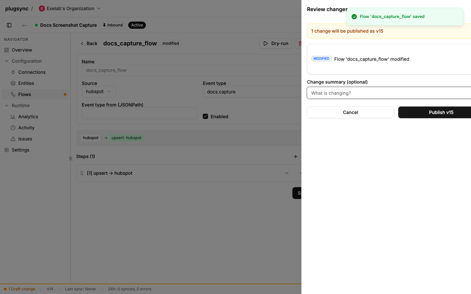This screenshot has height=294, width=471.
Task: Click Cancel in review panel
Action: tap(350, 112)
